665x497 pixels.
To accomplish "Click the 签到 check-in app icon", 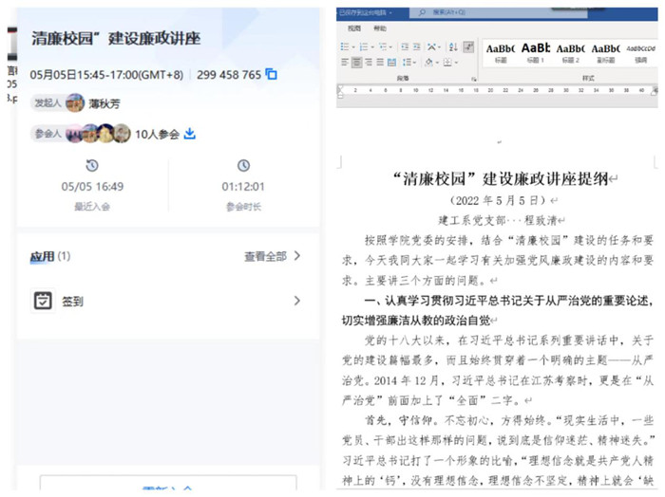I will click(x=43, y=301).
